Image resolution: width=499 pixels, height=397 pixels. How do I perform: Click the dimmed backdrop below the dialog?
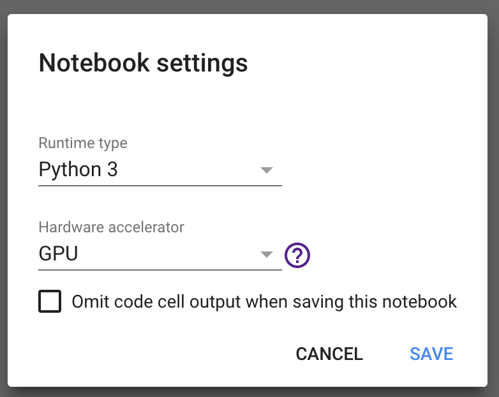coord(249,392)
